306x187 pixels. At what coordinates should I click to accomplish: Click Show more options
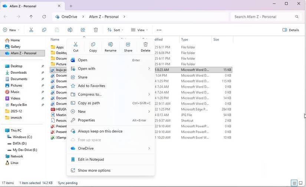94,170
